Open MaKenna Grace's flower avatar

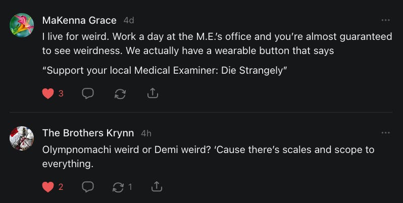click(x=22, y=25)
